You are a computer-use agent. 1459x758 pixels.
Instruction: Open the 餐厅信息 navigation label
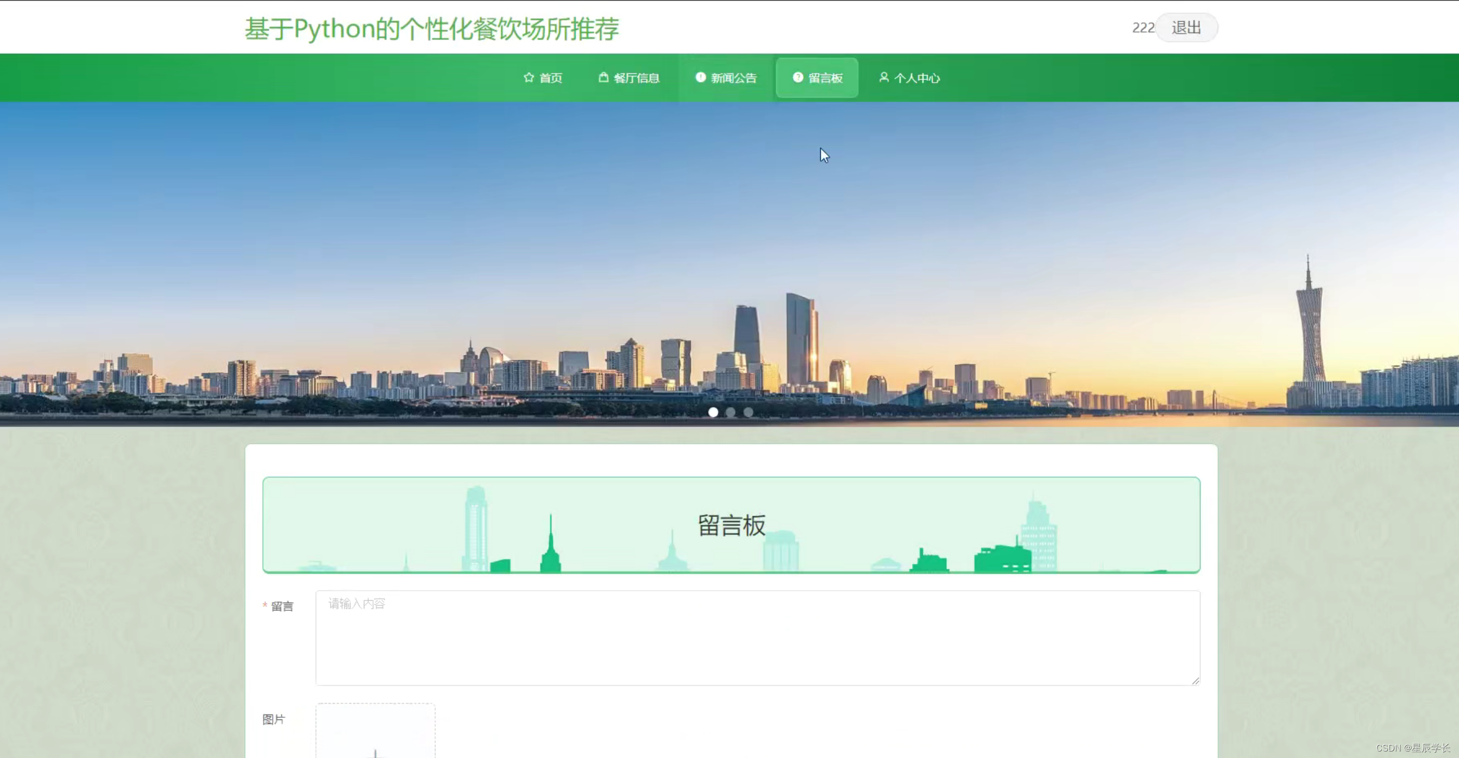[637, 78]
